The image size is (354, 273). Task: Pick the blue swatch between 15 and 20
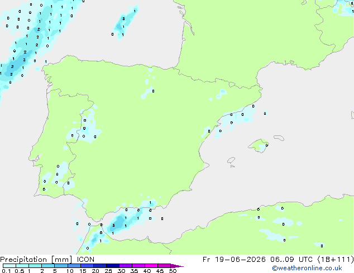coord(87,266)
